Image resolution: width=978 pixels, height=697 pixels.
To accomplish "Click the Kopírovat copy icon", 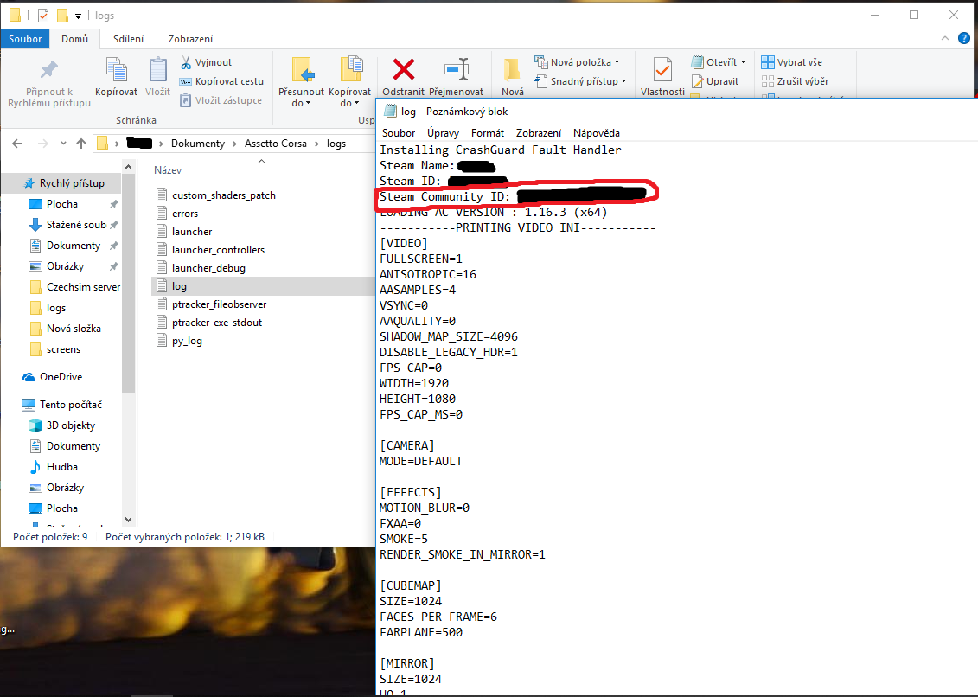I will (116, 69).
